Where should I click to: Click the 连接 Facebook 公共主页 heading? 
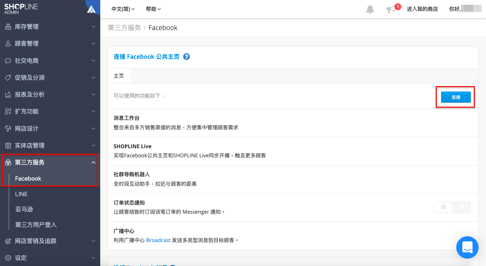146,57
